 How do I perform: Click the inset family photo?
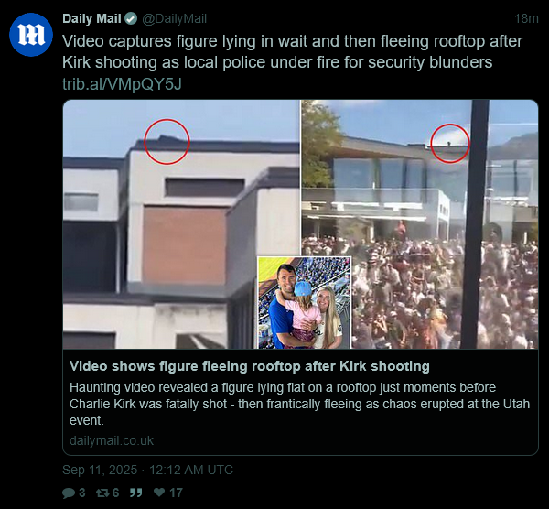click(305, 303)
